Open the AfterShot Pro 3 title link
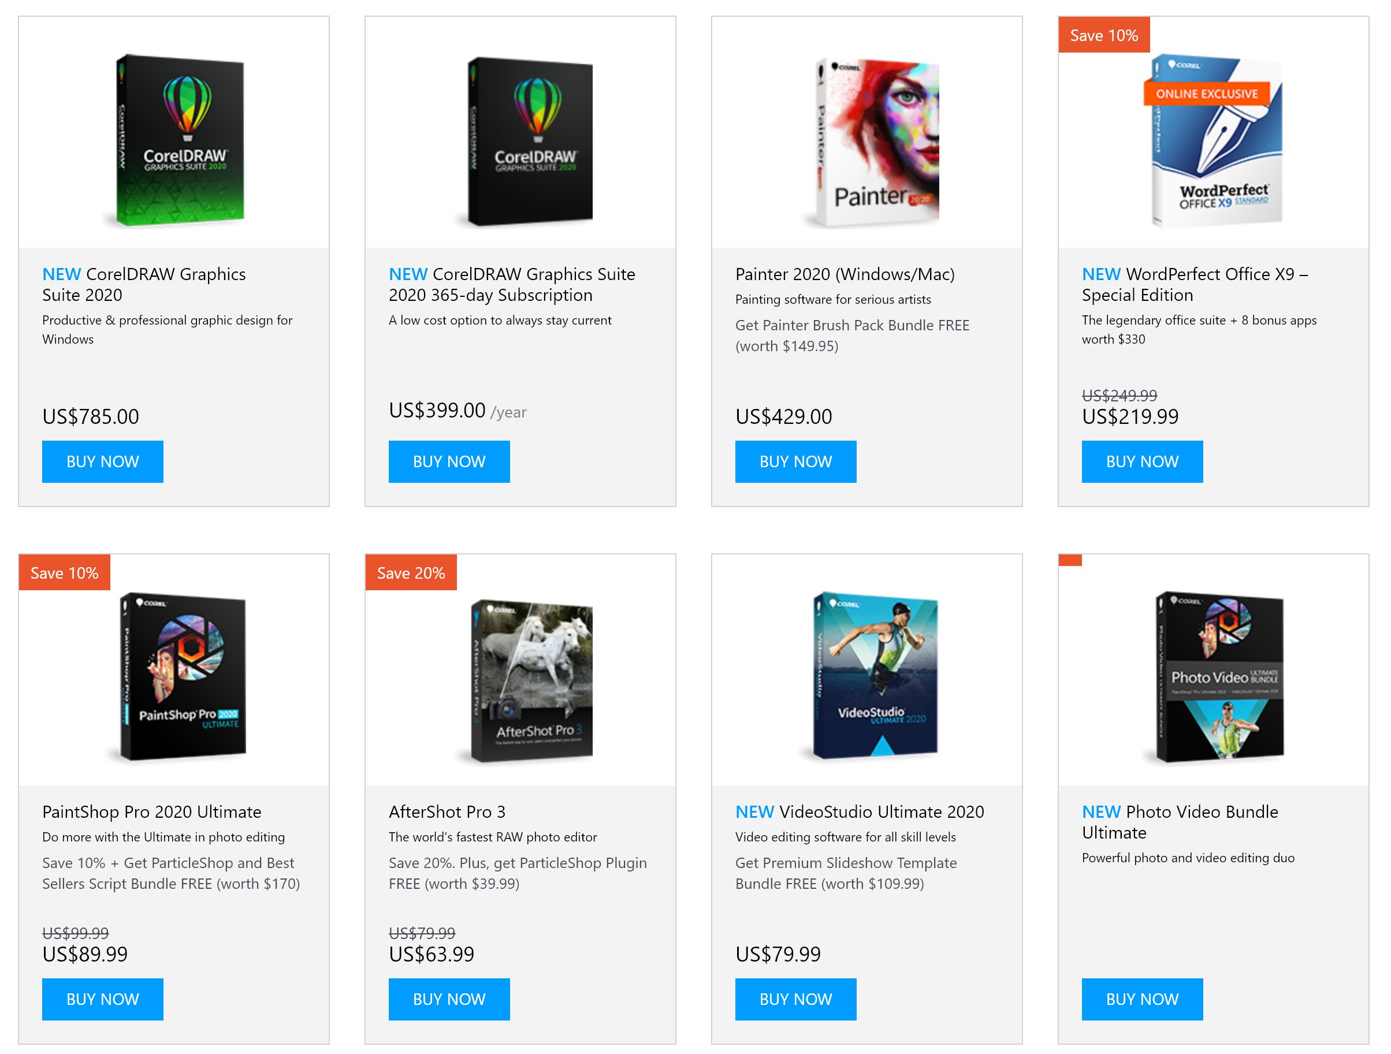Viewport: 1391px width, 1054px height. 447,811
